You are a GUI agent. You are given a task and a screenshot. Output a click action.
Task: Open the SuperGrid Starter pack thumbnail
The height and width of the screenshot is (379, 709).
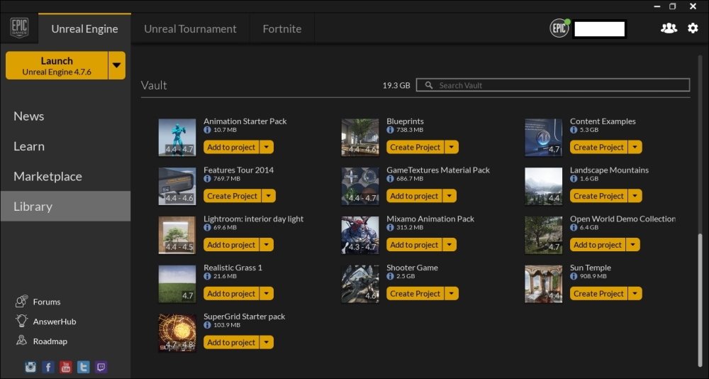click(x=177, y=333)
